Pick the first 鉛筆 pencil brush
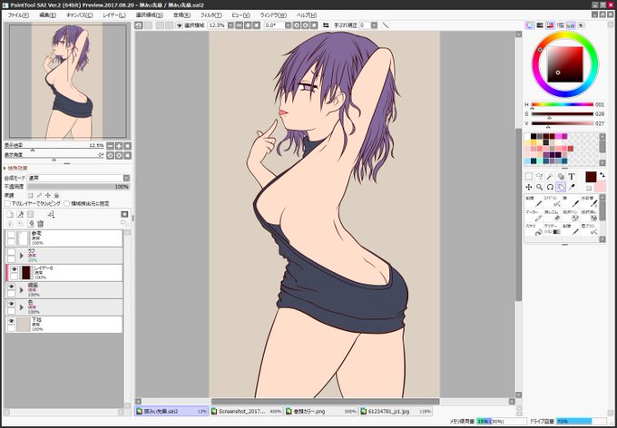Viewport: 617px width, 428px height. coord(534,201)
